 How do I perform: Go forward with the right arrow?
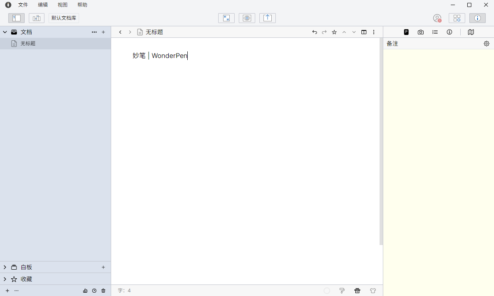[130, 32]
